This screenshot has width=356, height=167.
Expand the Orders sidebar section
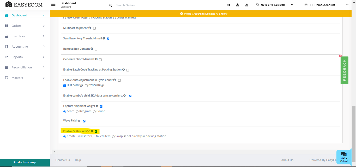[x=44, y=26]
